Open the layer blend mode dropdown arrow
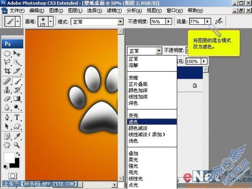 pyautogui.click(x=159, y=51)
